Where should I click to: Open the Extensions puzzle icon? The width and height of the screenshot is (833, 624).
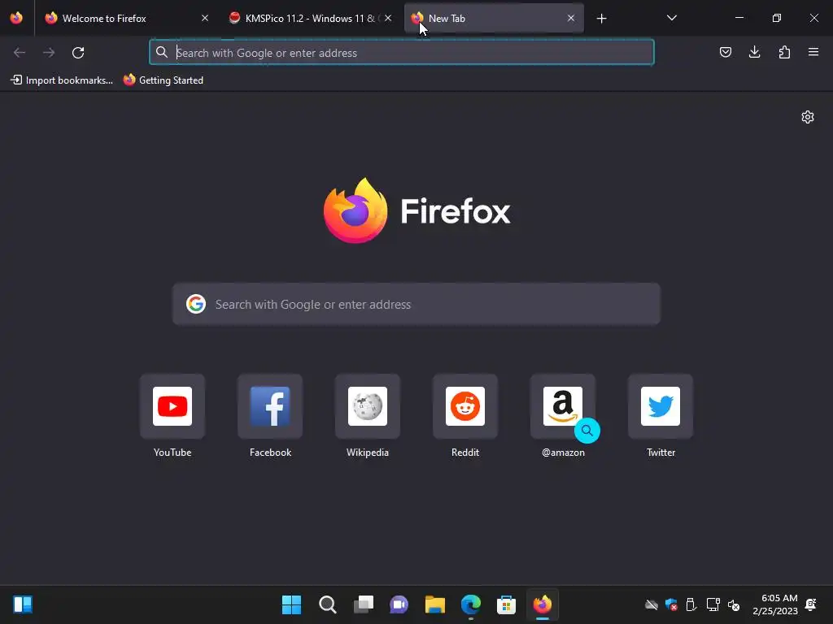(x=784, y=52)
